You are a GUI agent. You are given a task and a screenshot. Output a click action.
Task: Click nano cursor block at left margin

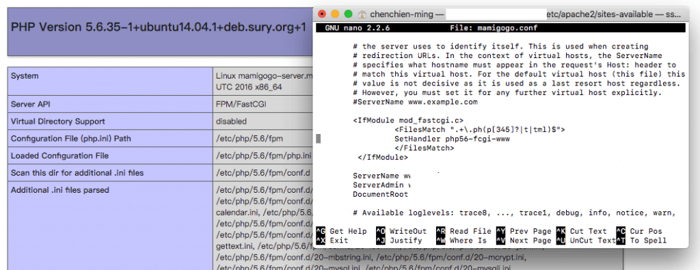[x=319, y=139]
